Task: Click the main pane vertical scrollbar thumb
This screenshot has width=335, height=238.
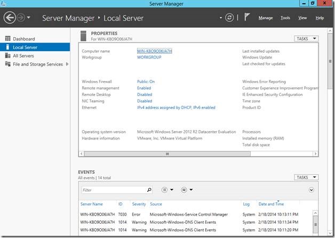Action: point(330,61)
